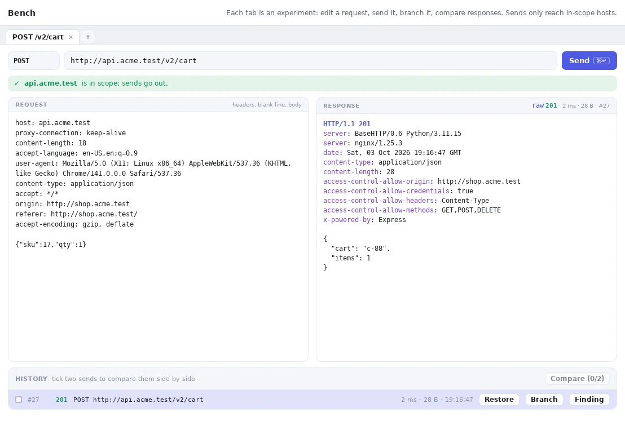Click the proxy-connection: keep-alive header

tap(71, 133)
